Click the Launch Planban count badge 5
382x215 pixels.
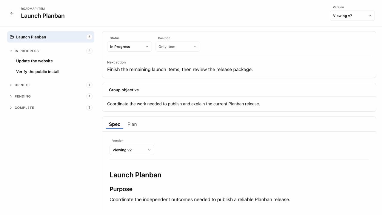point(89,37)
